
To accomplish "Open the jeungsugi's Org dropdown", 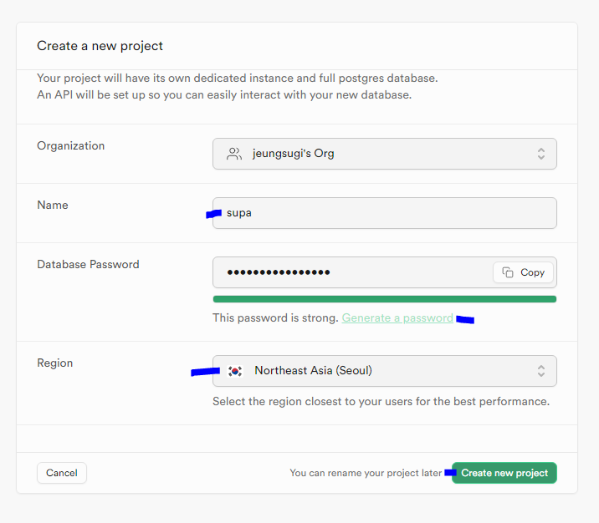I will pyautogui.click(x=384, y=154).
